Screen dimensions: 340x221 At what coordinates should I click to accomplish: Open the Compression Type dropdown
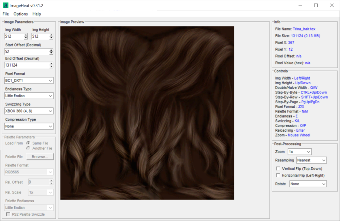click(29, 126)
